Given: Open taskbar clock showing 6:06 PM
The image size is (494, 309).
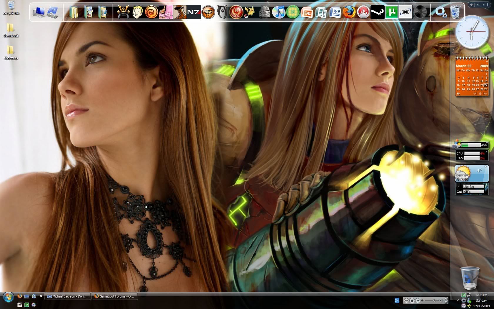Looking at the screenshot, I should 482,295.
